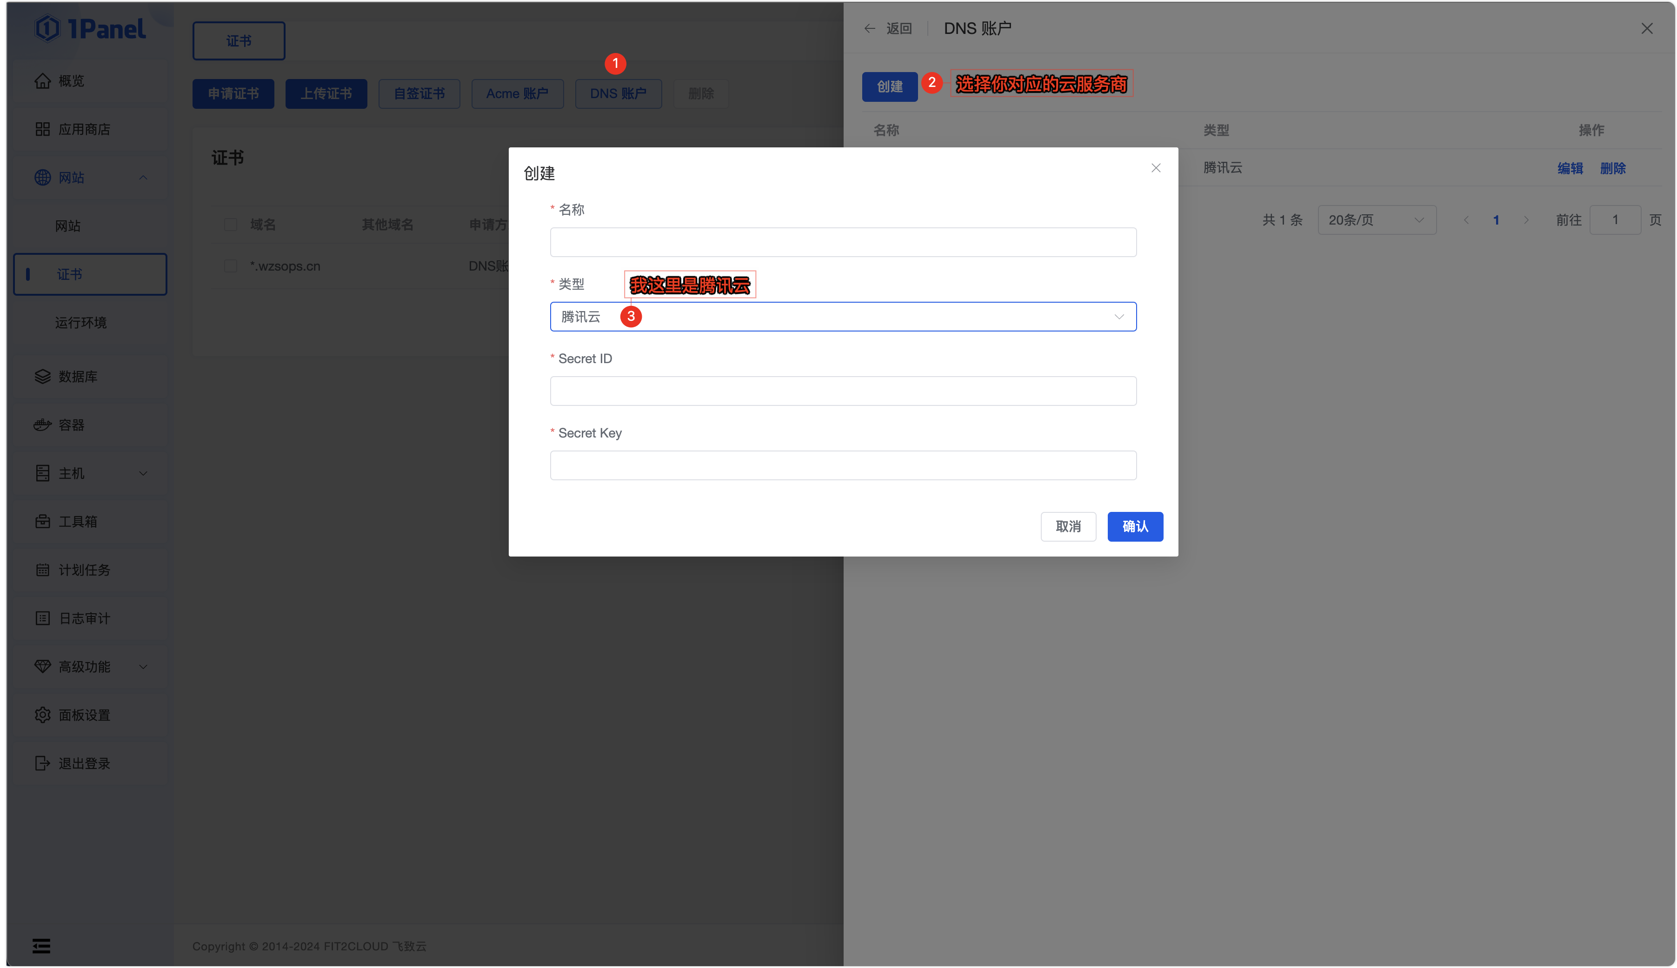The width and height of the screenshot is (1677, 968).
Task: Click the home icon beside 概览
Action: click(43, 81)
